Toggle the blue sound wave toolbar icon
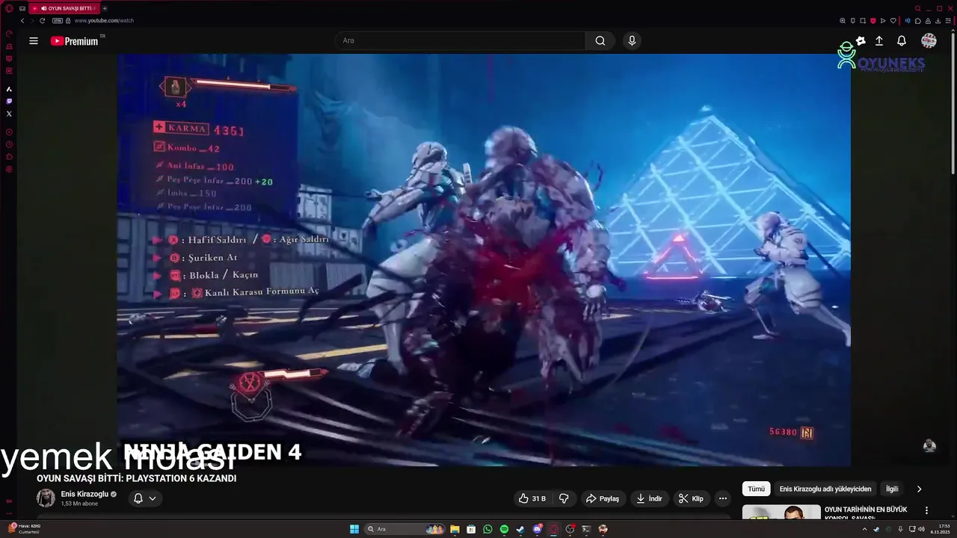The height and width of the screenshot is (538, 957). tap(908, 21)
